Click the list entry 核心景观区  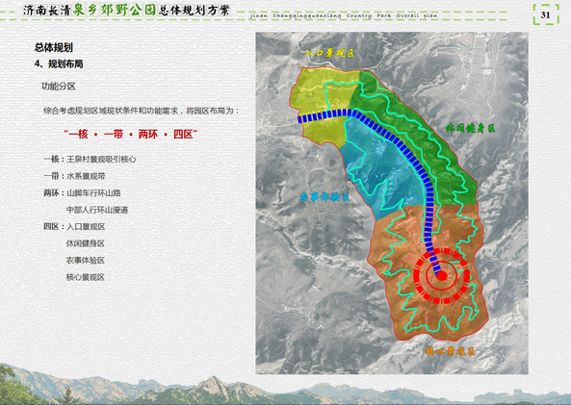coord(85,277)
